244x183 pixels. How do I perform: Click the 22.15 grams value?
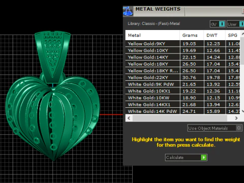click(x=189, y=57)
